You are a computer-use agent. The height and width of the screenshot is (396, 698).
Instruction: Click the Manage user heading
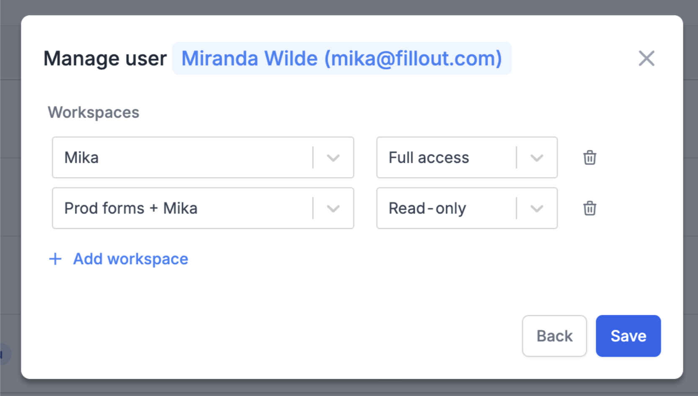pos(105,58)
